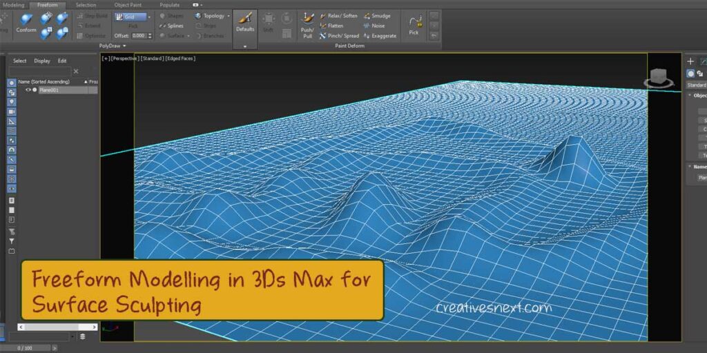The width and height of the screenshot is (707, 353).
Task: Select the Push/Pull paint deform brush
Action: pyautogui.click(x=307, y=23)
